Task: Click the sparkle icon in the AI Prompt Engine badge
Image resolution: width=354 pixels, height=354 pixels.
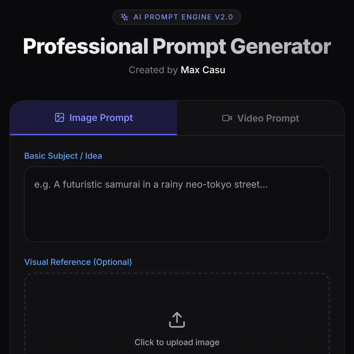Action: (124, 17)
